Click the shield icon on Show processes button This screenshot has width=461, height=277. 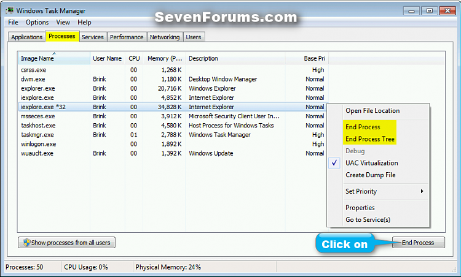(26, 243)
